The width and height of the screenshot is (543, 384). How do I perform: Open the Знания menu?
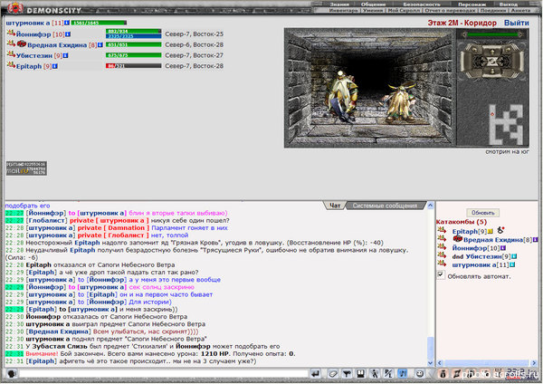point(339,5)
